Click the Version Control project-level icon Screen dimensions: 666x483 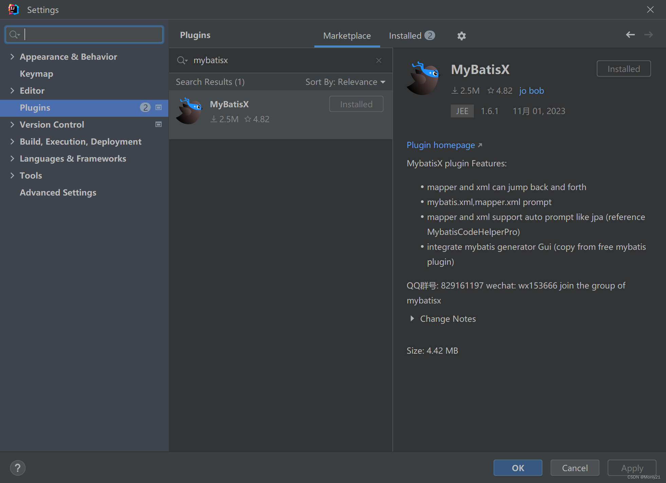[159, 125]
